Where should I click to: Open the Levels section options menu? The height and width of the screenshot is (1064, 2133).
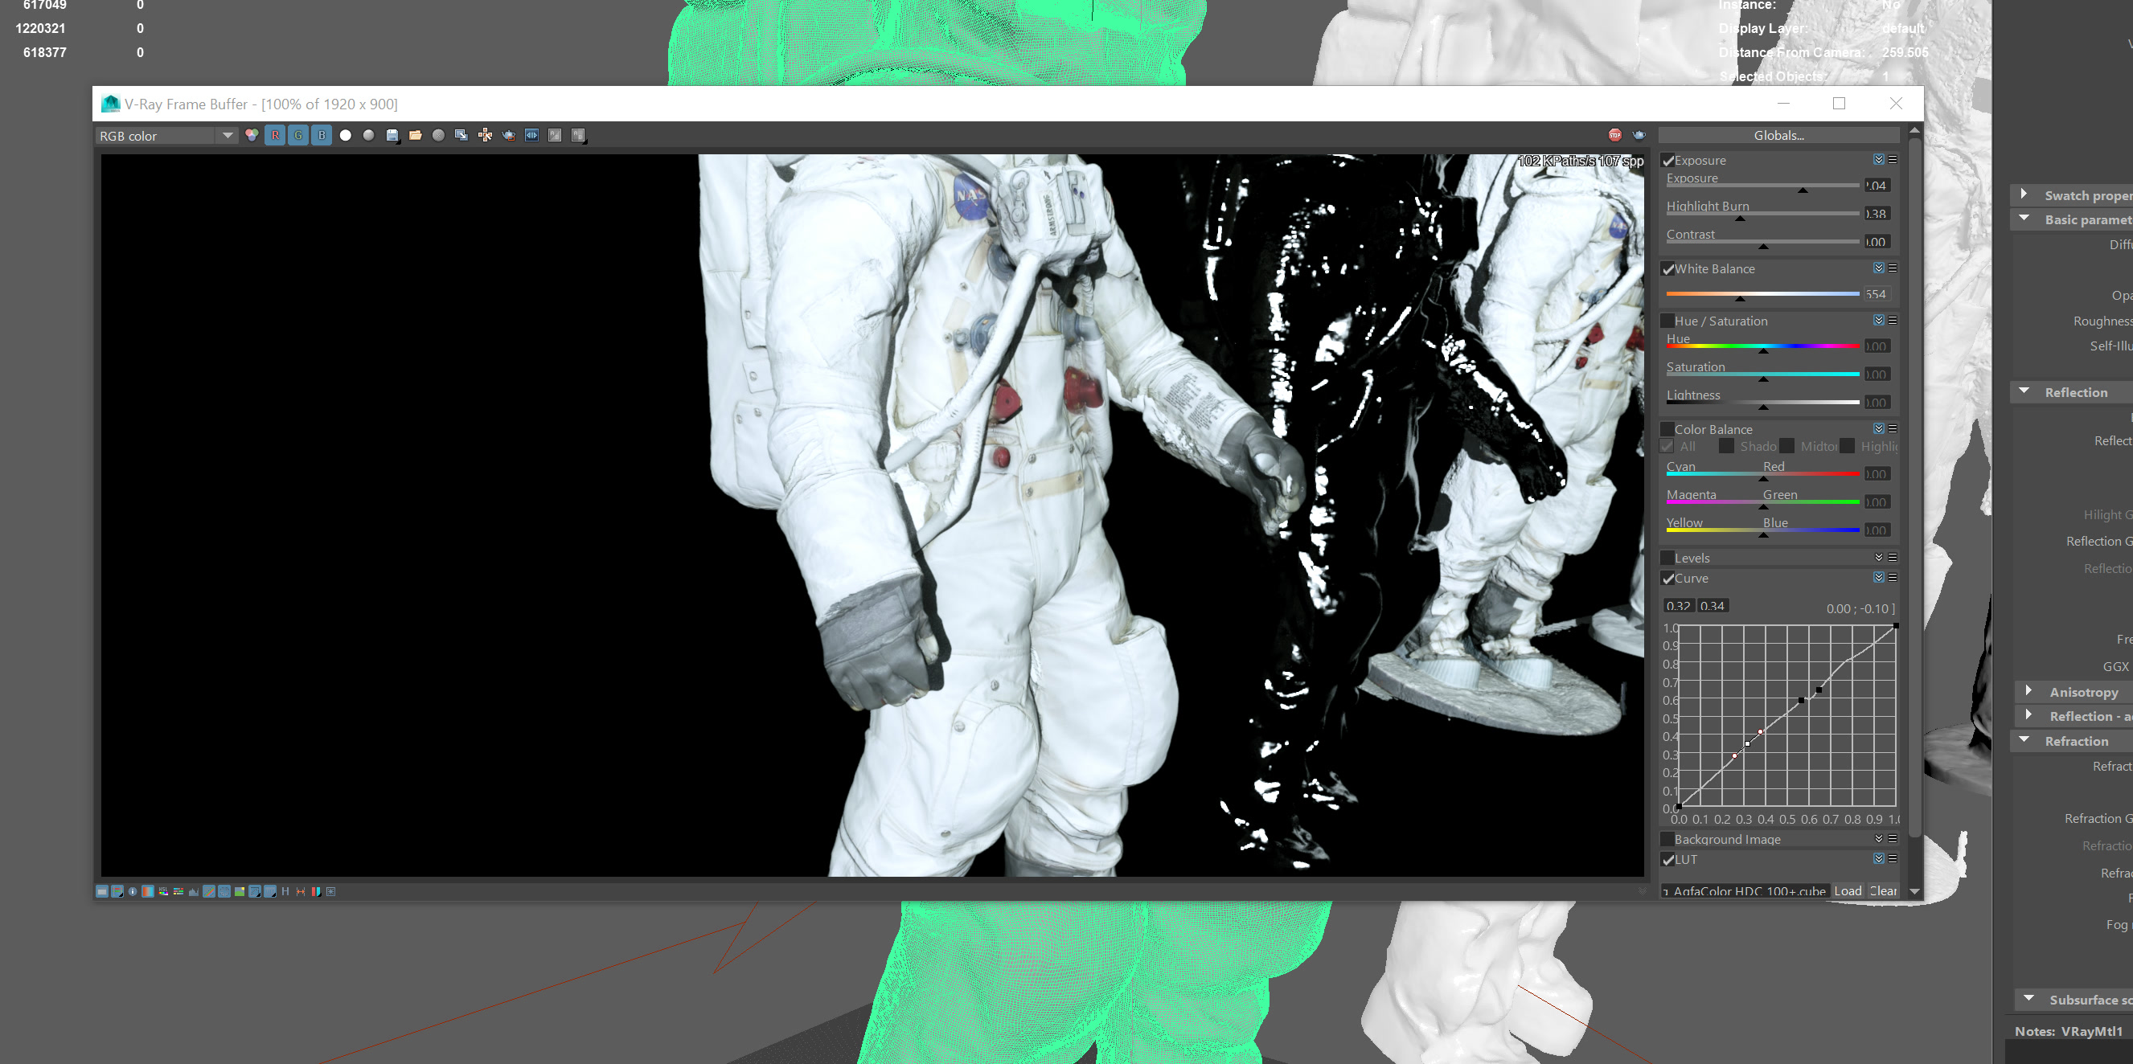pyautogui.click(x=1893, y=557)
